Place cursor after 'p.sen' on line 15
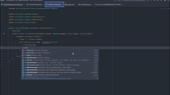 pos(27,48)
